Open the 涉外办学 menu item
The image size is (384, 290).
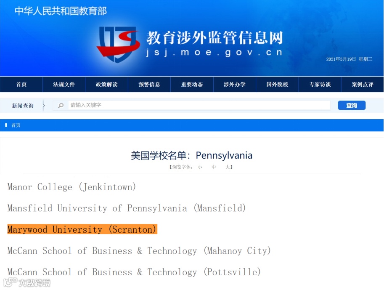coord(235,85)
